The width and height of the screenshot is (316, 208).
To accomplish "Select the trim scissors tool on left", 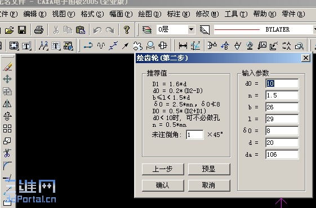I will [x=7, y=153].
